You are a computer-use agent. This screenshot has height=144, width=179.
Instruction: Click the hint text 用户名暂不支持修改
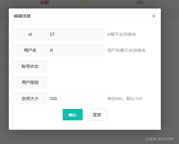coord(126,50)
